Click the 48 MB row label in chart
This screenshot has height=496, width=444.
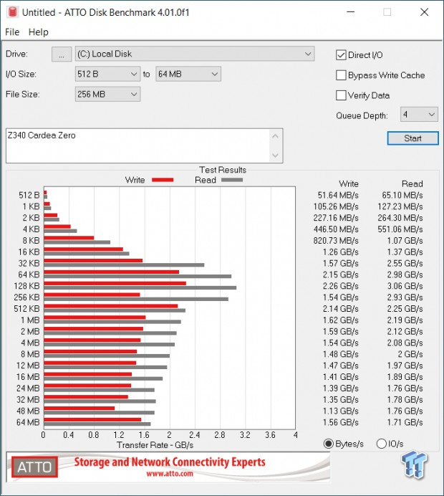pyautogui.click(x=28, y=411)
